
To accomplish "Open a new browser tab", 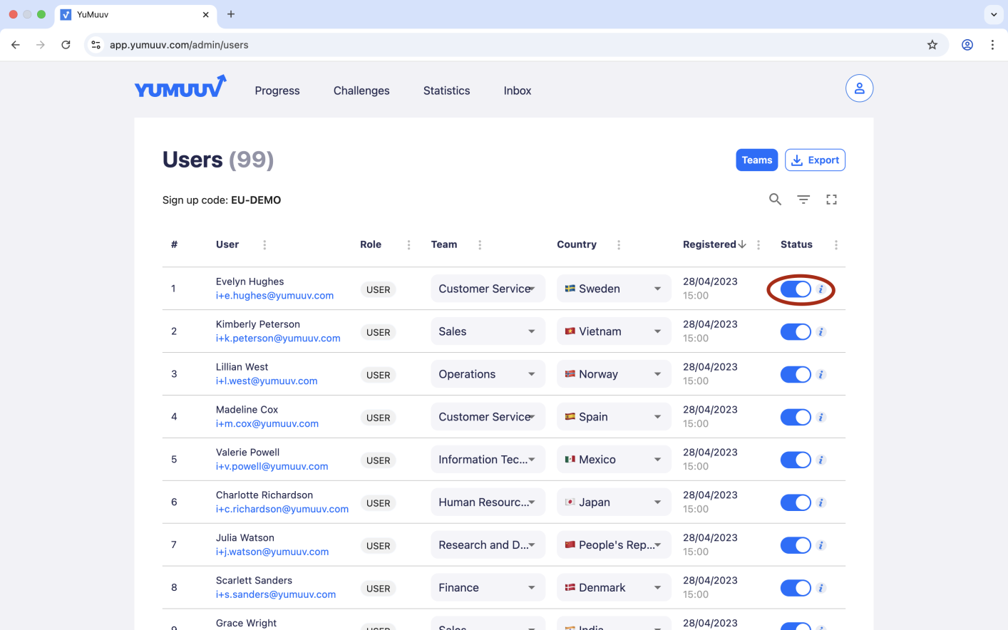I will click(231, 14).
